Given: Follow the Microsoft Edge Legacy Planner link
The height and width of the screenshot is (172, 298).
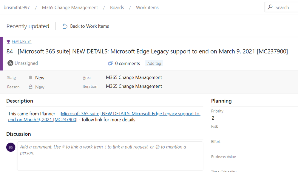Looking at the screenshot, I should (x=130, y=114).
